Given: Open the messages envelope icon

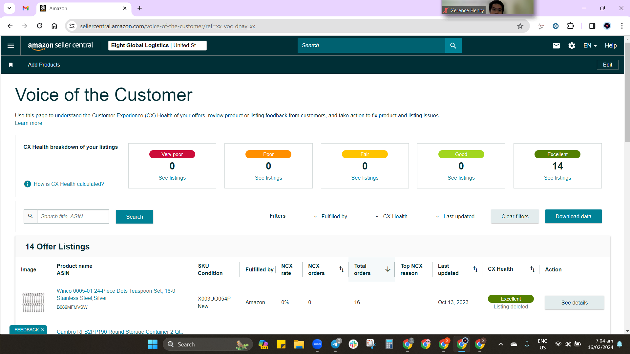Looking at the screenshot, I should coord(556,46).
